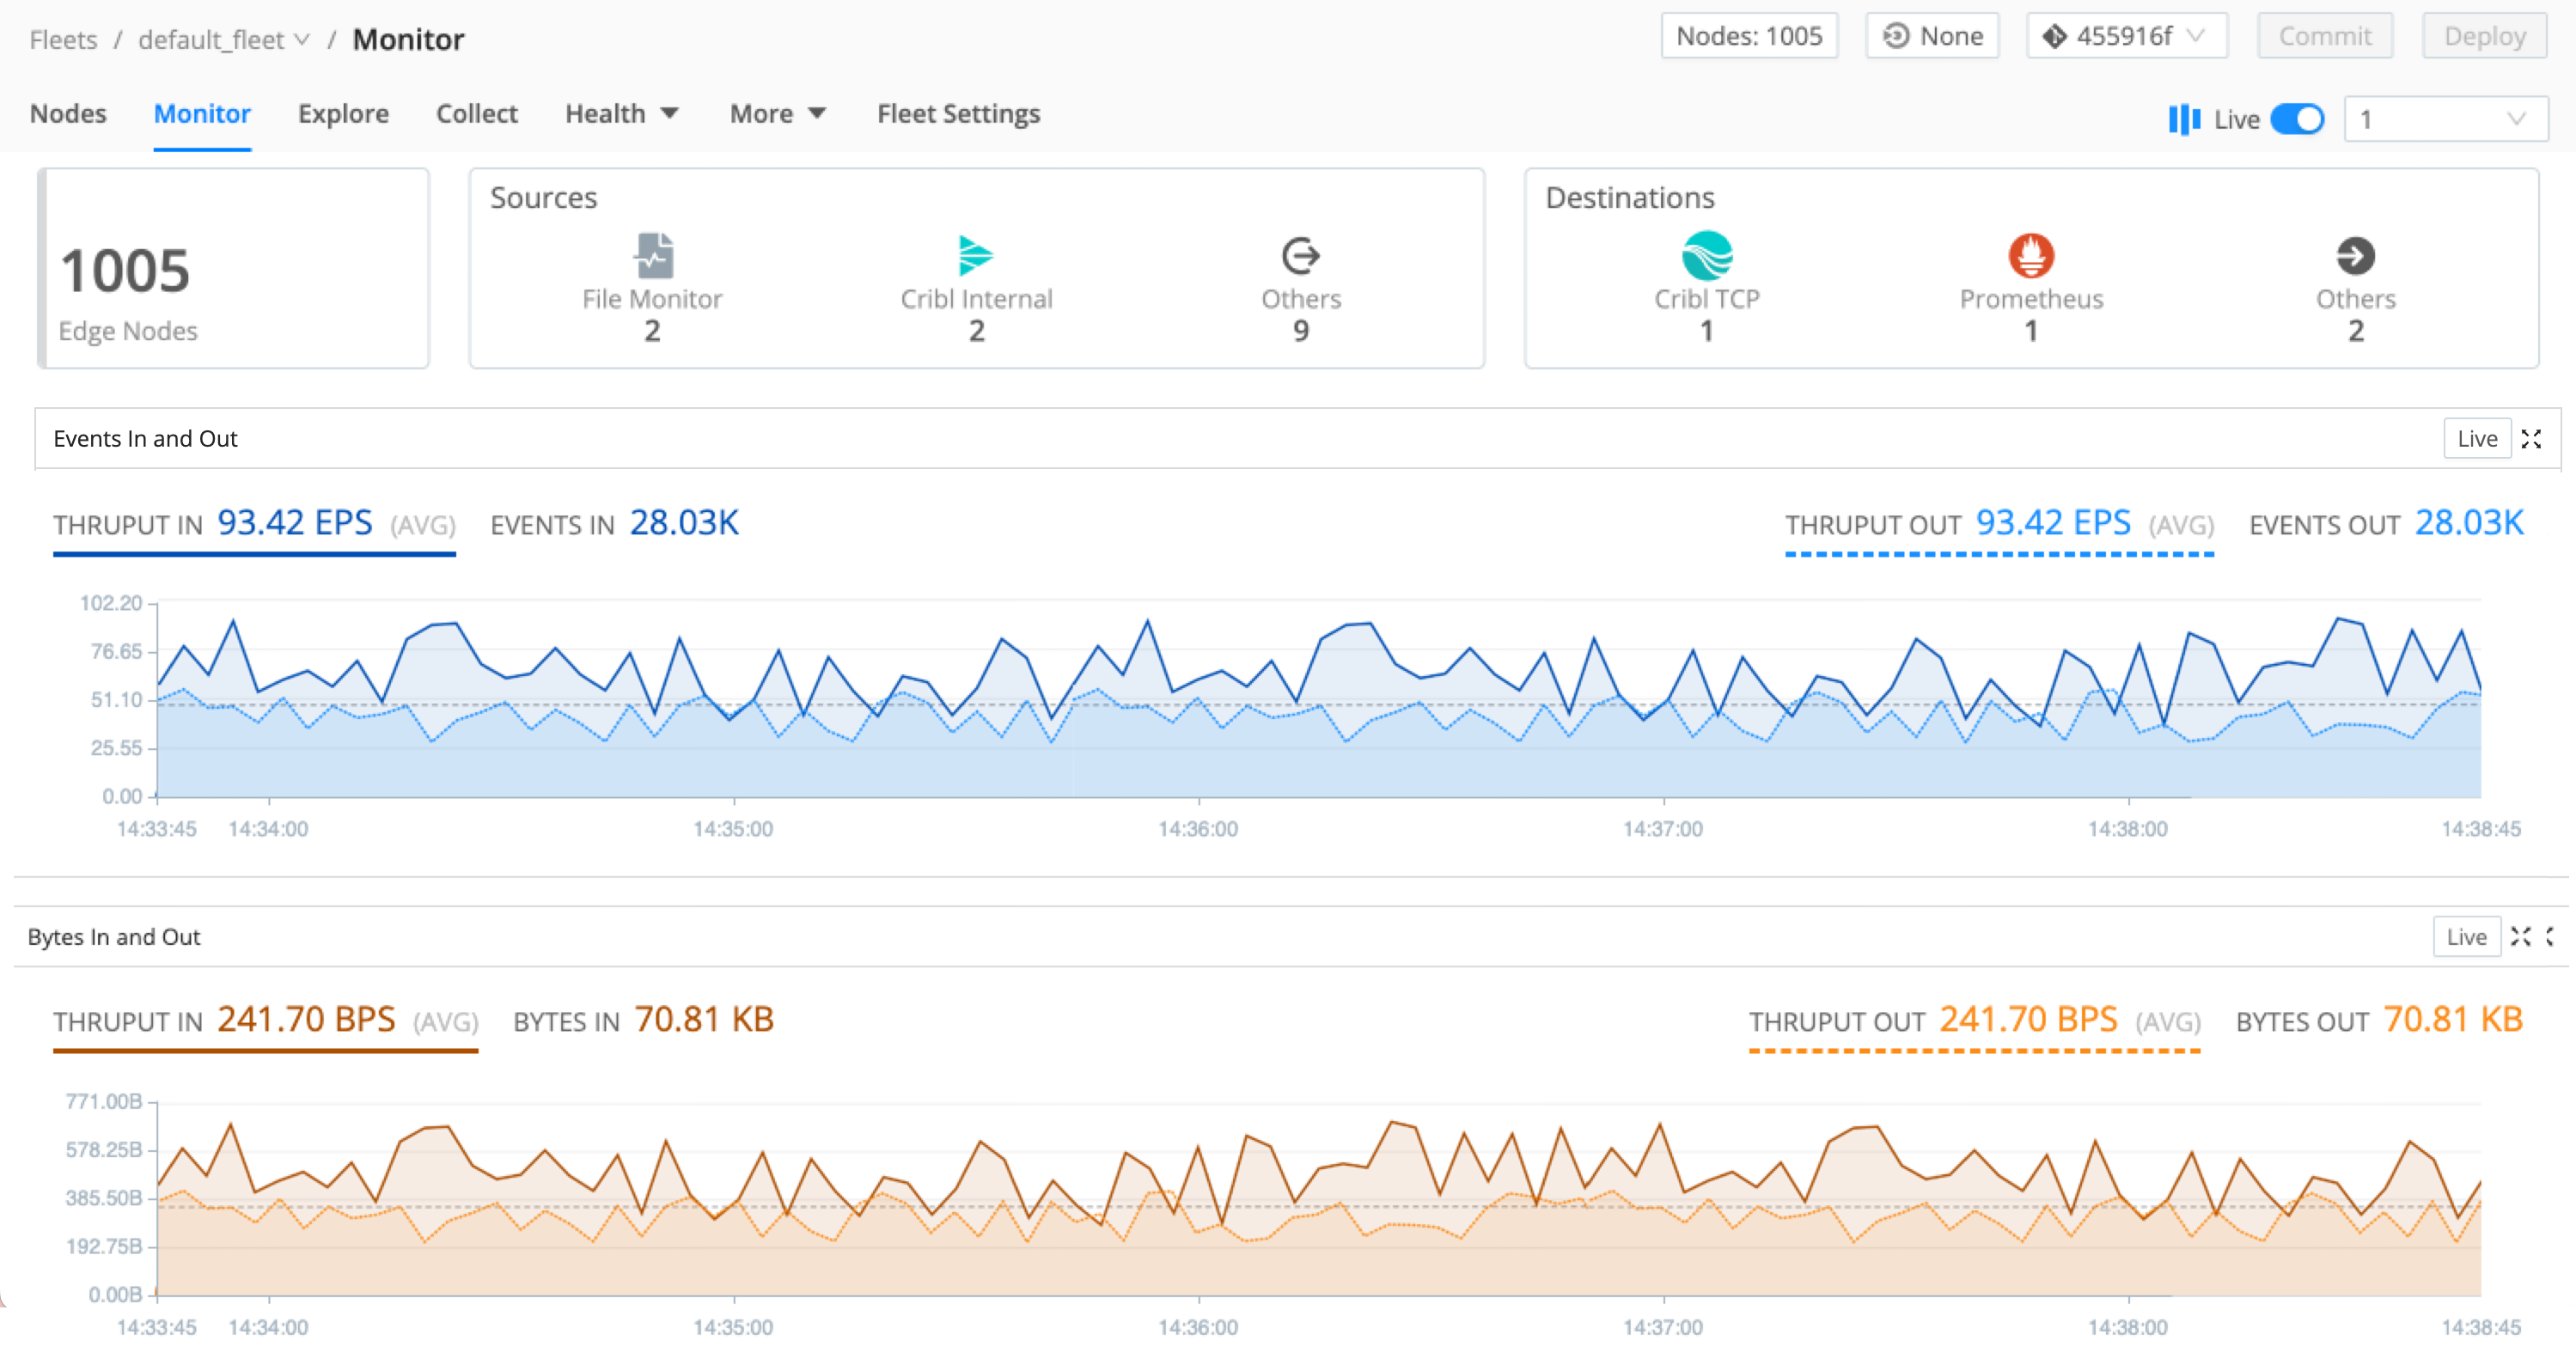Open the default_fleet dropdown
The height and width of the screenshot is (1371, 2576).
(x=222, y=39)
